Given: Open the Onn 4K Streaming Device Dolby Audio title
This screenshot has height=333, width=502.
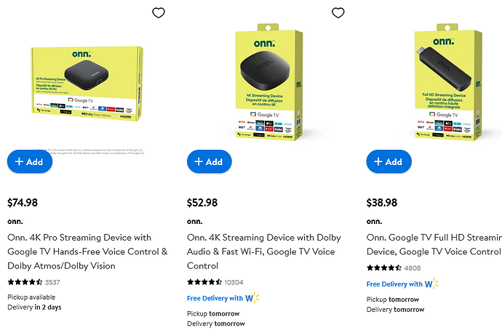Looking at the screenshot, I should point(264,252).
